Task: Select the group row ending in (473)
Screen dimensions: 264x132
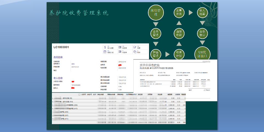Action: (x=119, y=119)
